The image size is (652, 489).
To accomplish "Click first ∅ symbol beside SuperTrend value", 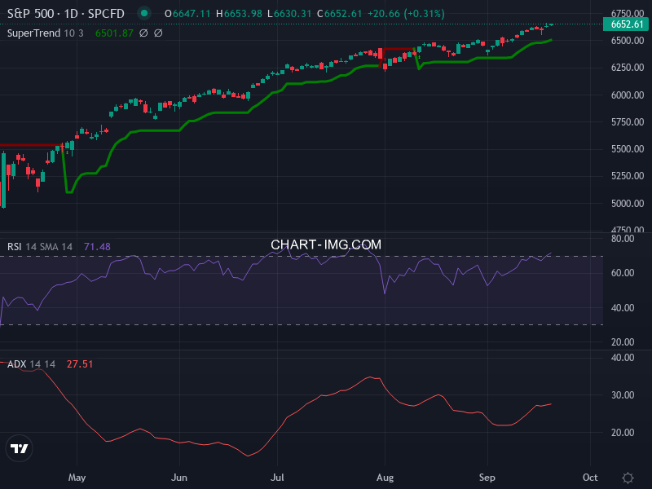I will [143, 33].
